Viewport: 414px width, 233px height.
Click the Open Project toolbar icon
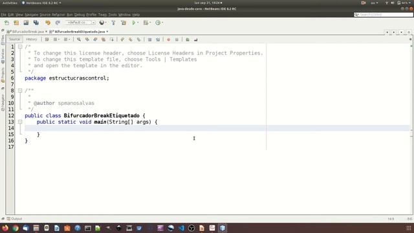[x=26, y=23]
